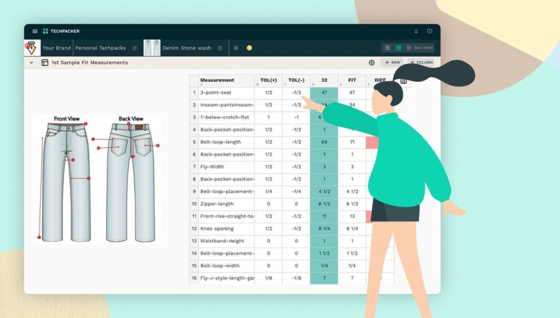This screenshot has width=560, height=318.
Task: Open techpack settings gear in breadcrumb bar
Action: 236,48
